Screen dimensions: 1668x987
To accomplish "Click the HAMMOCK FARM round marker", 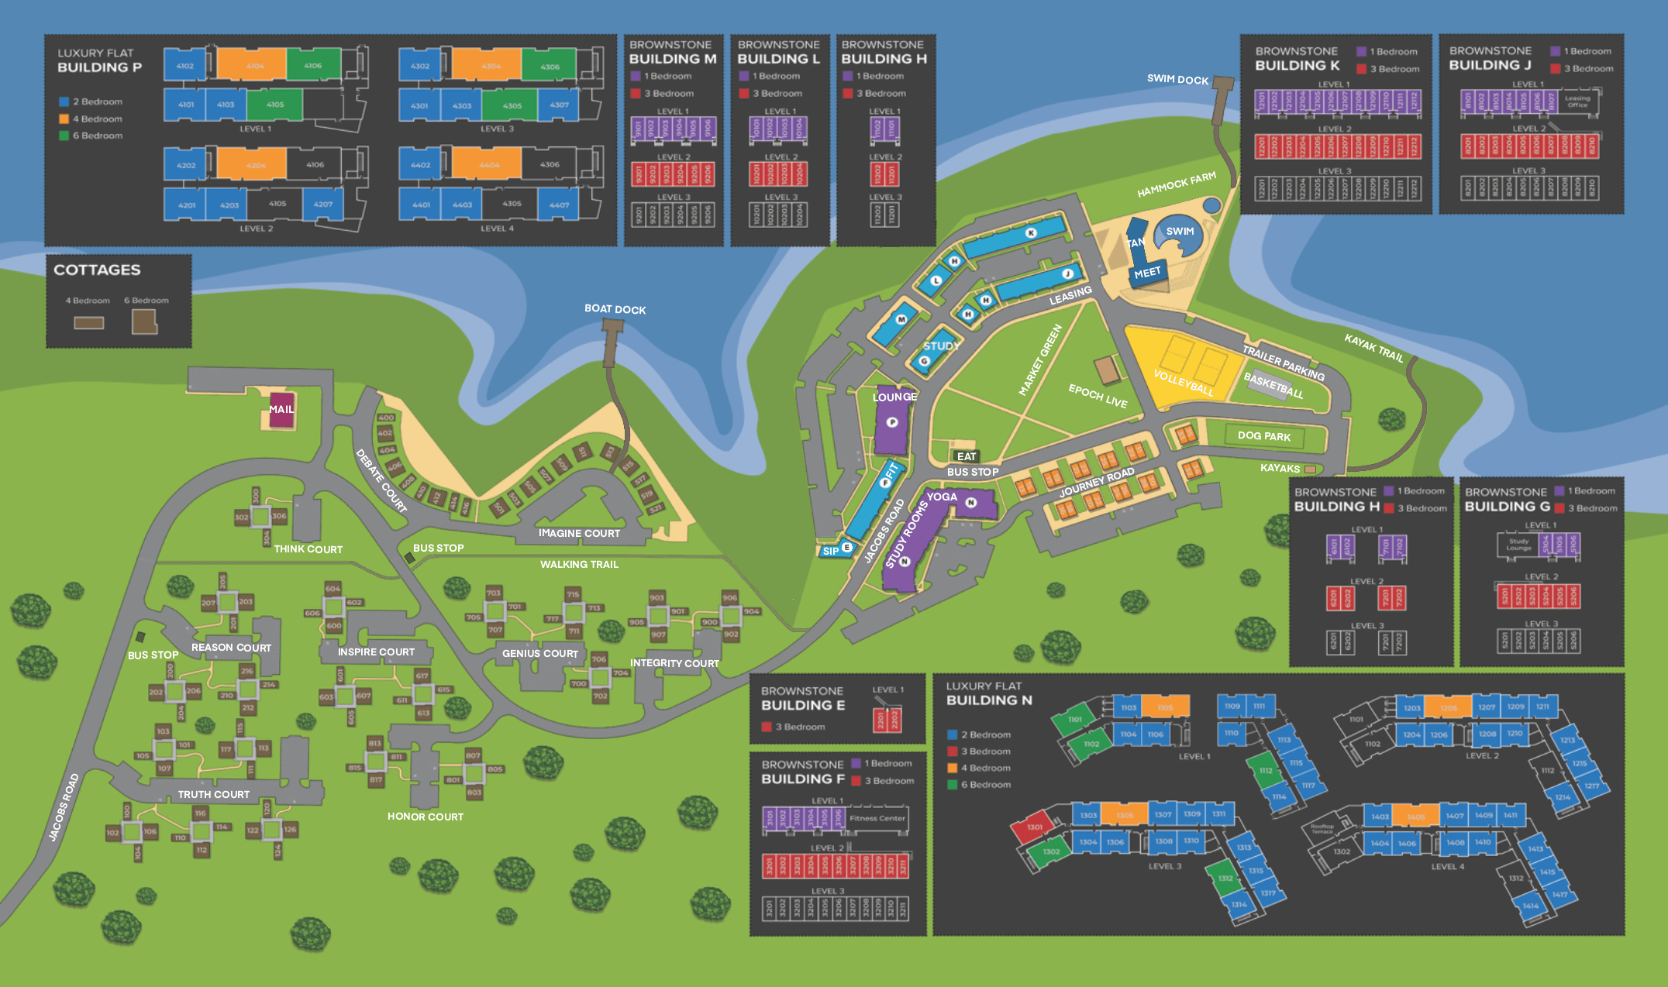I will click(x=1211, y=206).
